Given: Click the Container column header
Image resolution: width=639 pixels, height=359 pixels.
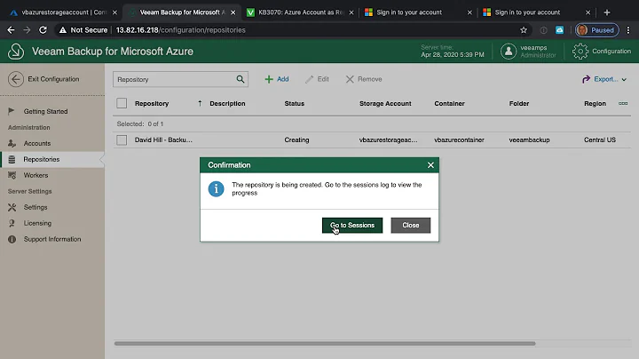Looking at the screenshot, I should click(x=449, y=104).
